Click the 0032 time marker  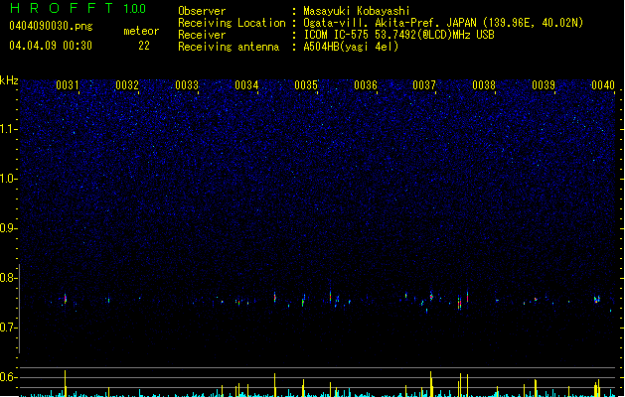(x=127, y=85)
